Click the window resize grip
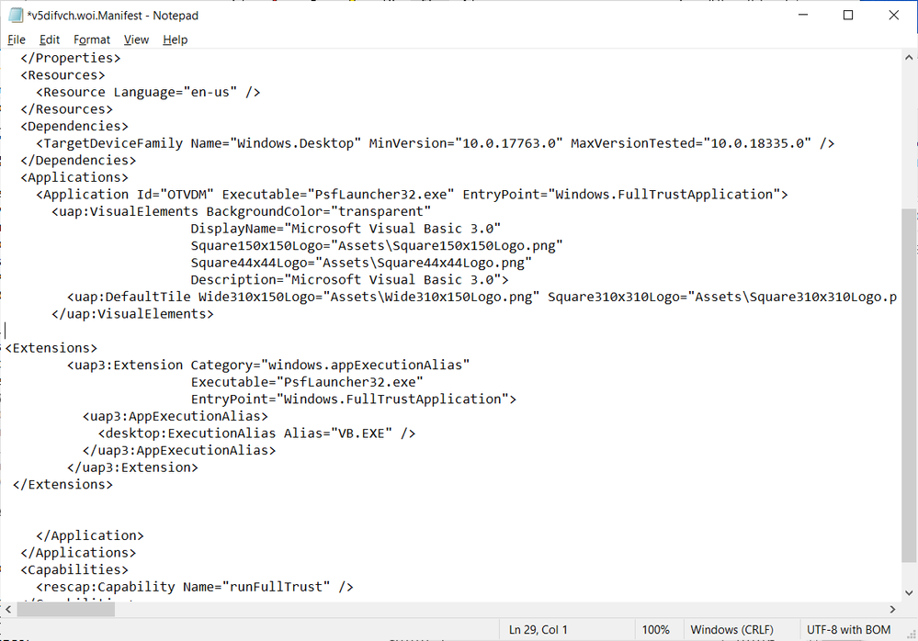The height and width of the screenshot is (641, 918). tap(911, 634)
